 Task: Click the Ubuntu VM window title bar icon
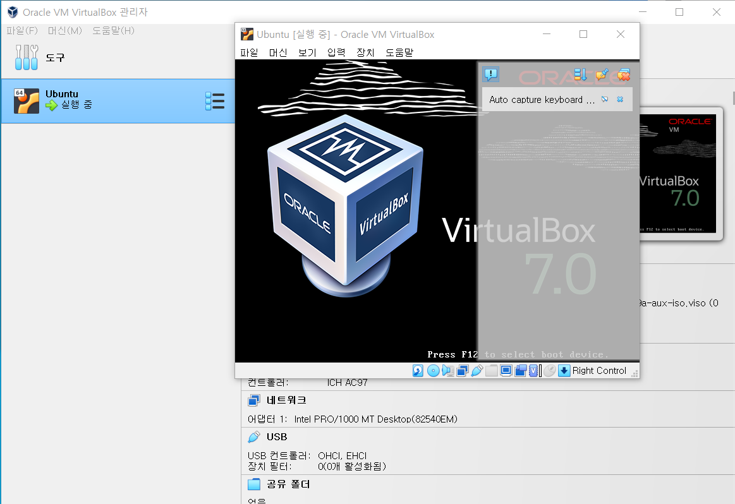(x=246, y=34)
